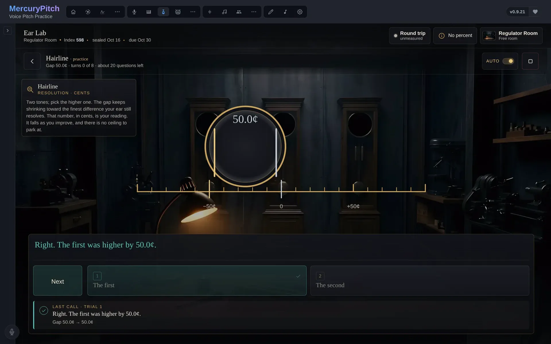Toggle the AUTO switch

[x=508, y=61]
